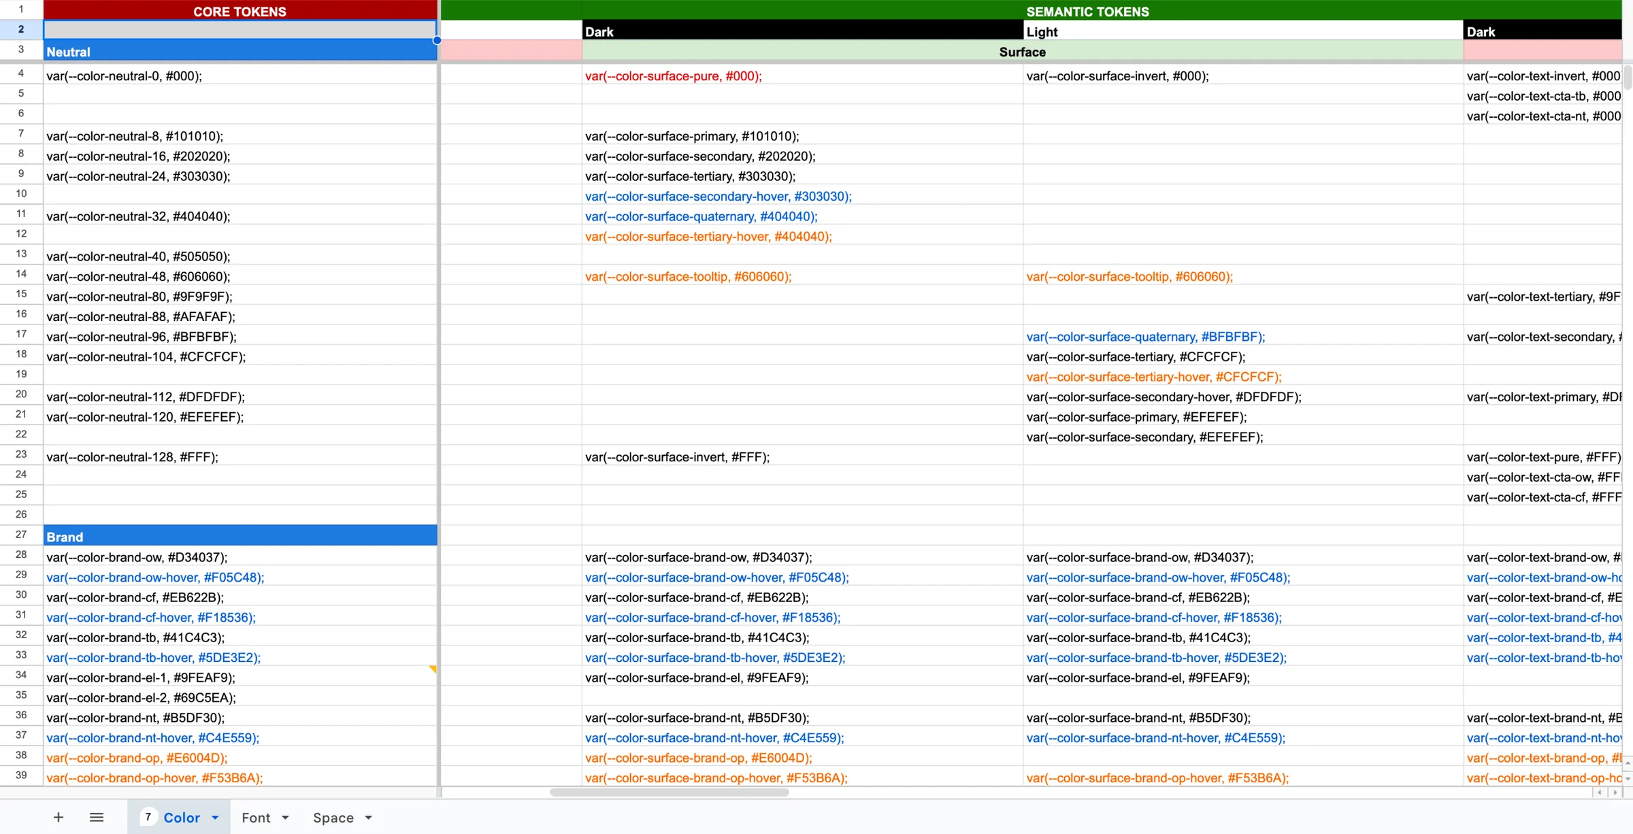The image size is (1633, 834).
Task: Select the Brand section header cell
Action: pyautogui.click(x=240, y=537)
